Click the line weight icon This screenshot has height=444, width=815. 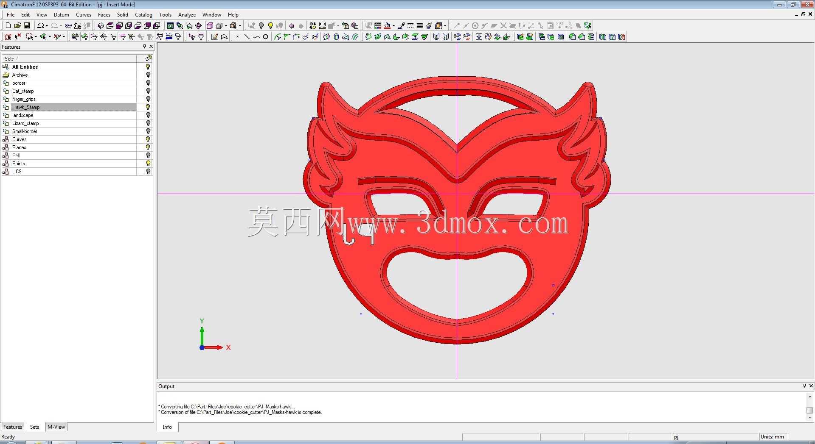[420, 25]
